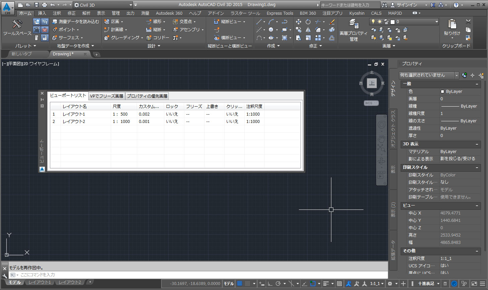
Task: Expand the 地盤データを作成 panel dropdown
Action: [76, 46]
